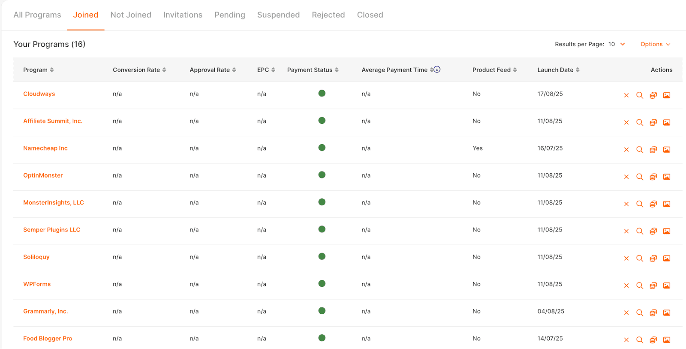Click the coins icon for Namecheap Inc
The height and width of the screenshot is (349, 686).
click(x=653, y=150)
